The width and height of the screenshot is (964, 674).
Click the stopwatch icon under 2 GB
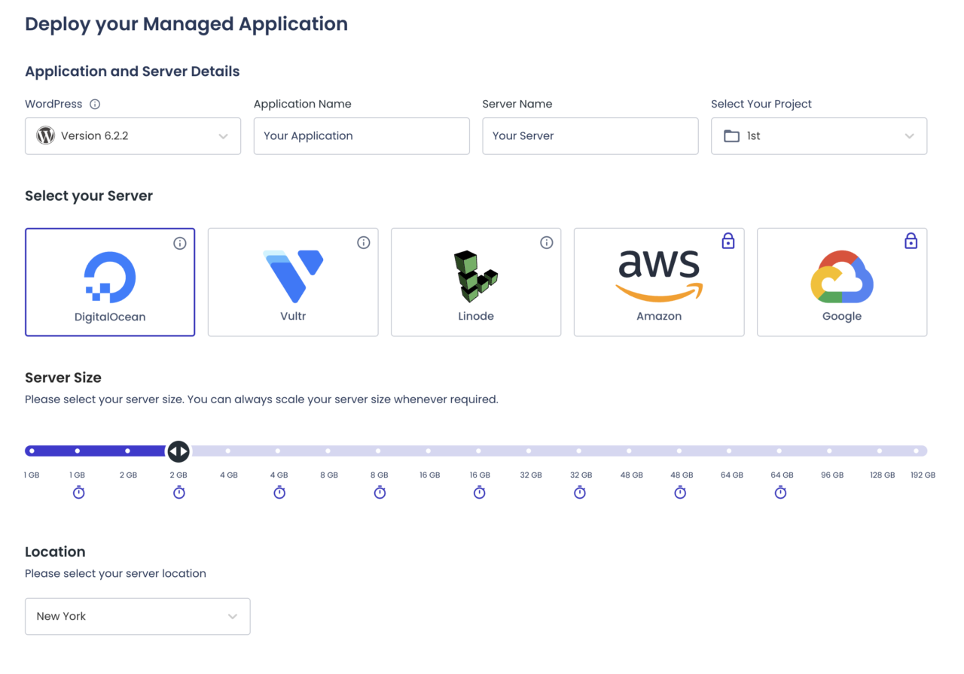click(x=179, y=492)
